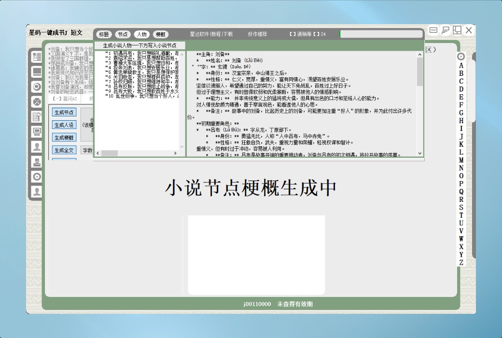Click the 好作推荐 link
The height and width of the screenshot is (338, 502).
[x=257, y=34]
